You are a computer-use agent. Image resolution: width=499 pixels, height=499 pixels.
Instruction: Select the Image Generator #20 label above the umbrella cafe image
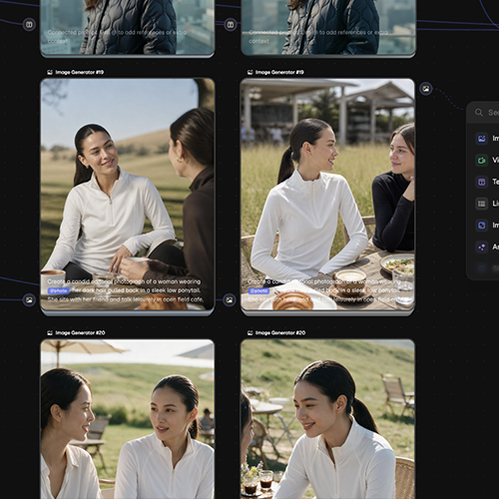click(x=76, y=332)
